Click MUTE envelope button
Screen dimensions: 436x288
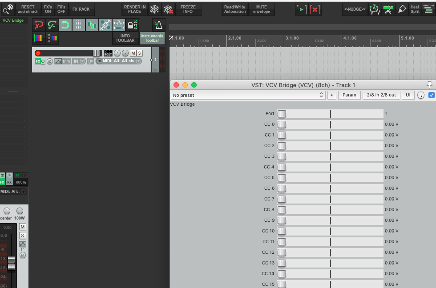click(262, 9)
